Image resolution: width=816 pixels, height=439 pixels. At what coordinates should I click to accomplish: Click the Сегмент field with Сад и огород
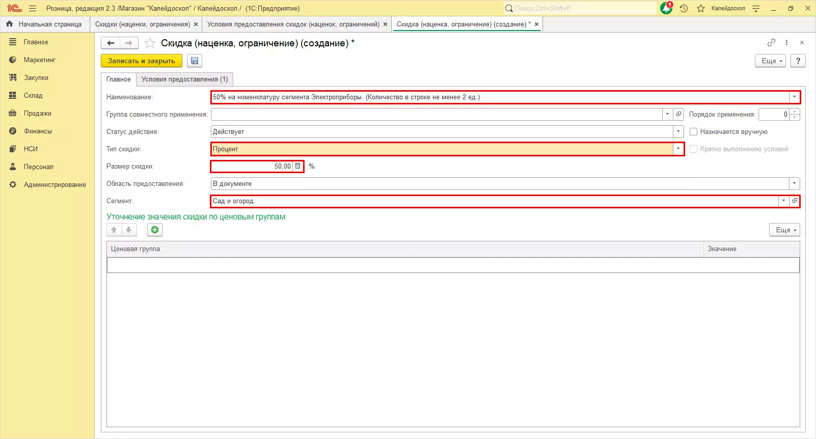point(495,201)
